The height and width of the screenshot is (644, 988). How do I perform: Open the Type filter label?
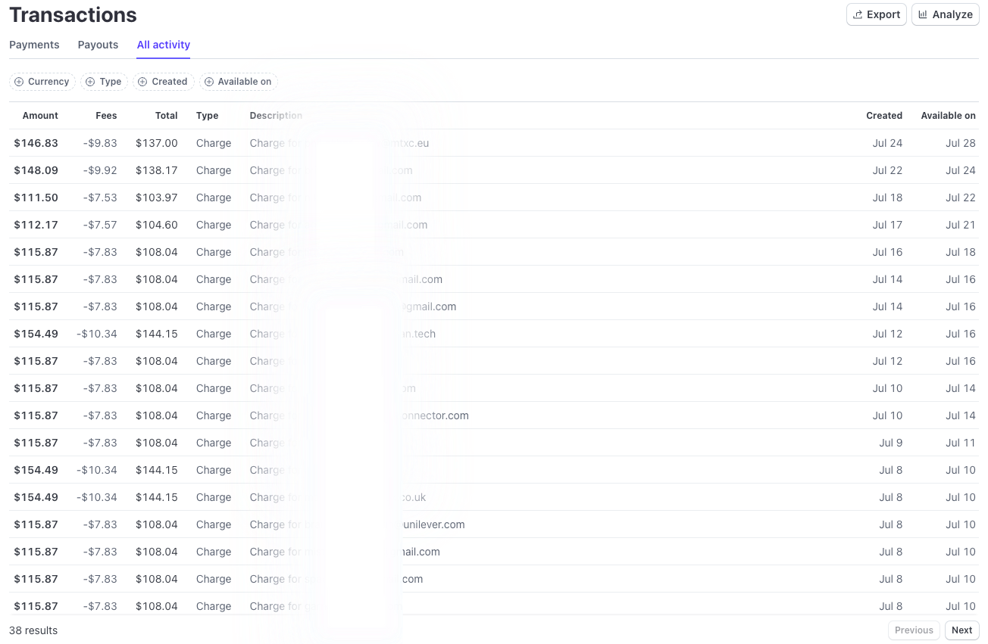pos(111,82)
